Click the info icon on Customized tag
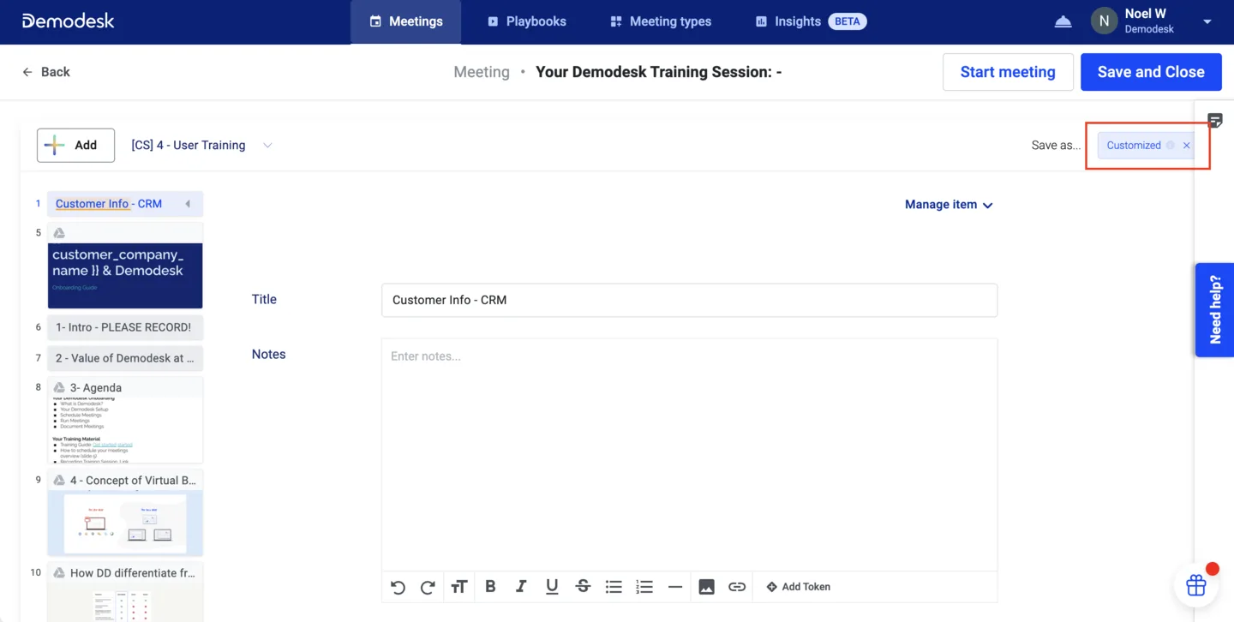Screen dimensions: 1234x622 (1170, 145)
